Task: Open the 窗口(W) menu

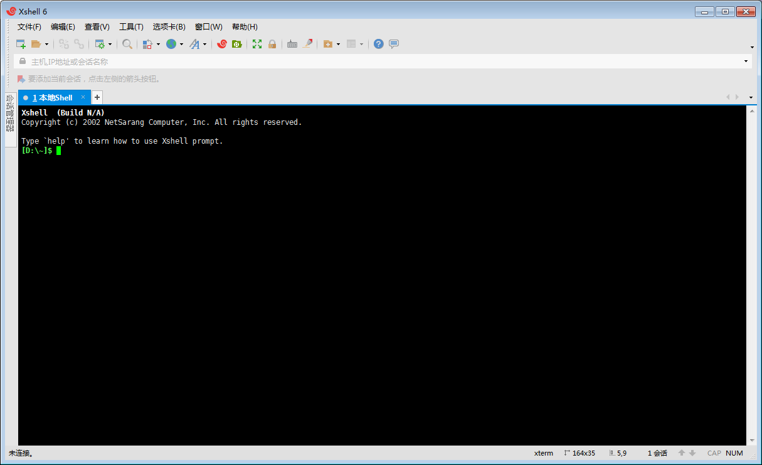Action: click(209, 27)
